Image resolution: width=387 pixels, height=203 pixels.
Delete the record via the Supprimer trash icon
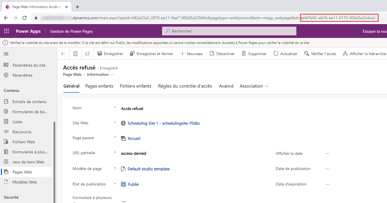point(254,53)
